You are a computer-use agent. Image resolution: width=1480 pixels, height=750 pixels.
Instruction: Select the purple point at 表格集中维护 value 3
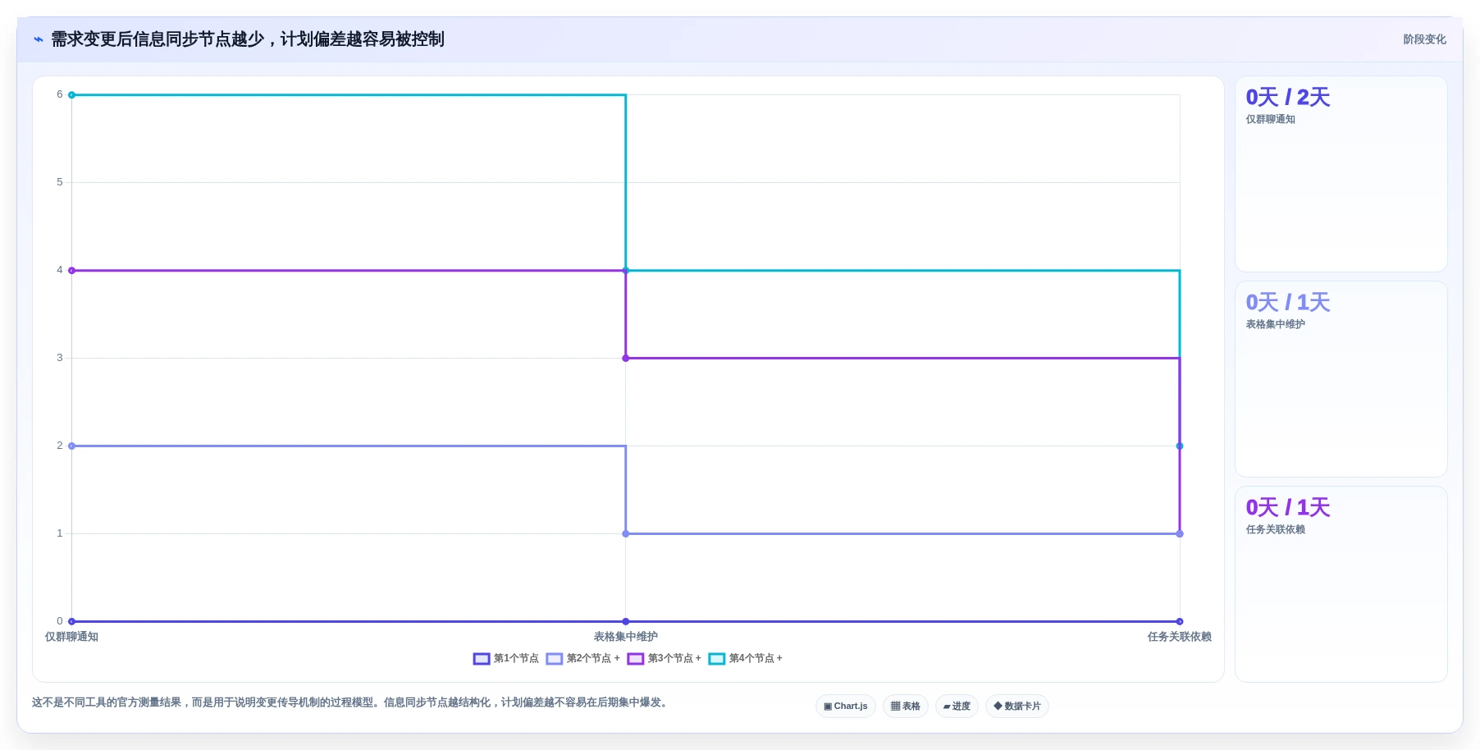coord(626,359)
